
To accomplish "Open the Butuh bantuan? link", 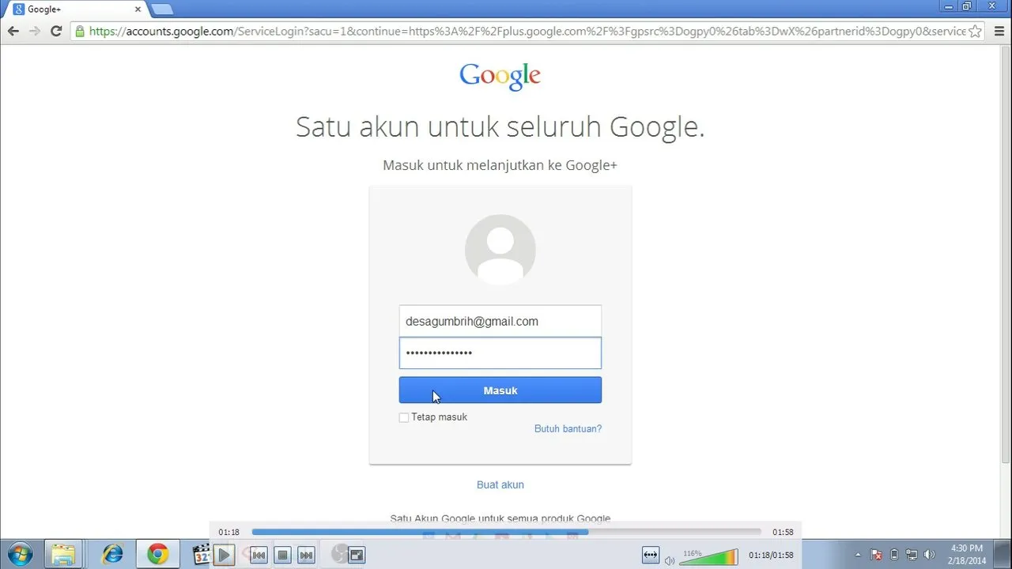I will click(x=568, y=428).
